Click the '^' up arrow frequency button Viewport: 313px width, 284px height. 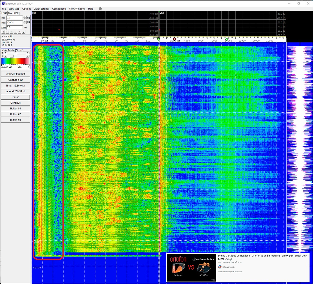[x=19, y=32]
